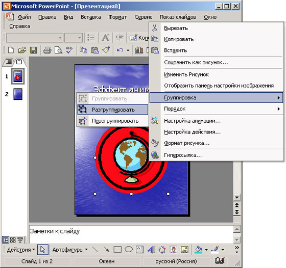Click the decrease indent icon
286x268 pixels.
pyautogui.click(x=120, y=38)
